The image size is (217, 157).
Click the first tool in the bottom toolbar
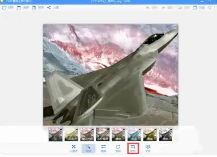click(x=74, y=148)
